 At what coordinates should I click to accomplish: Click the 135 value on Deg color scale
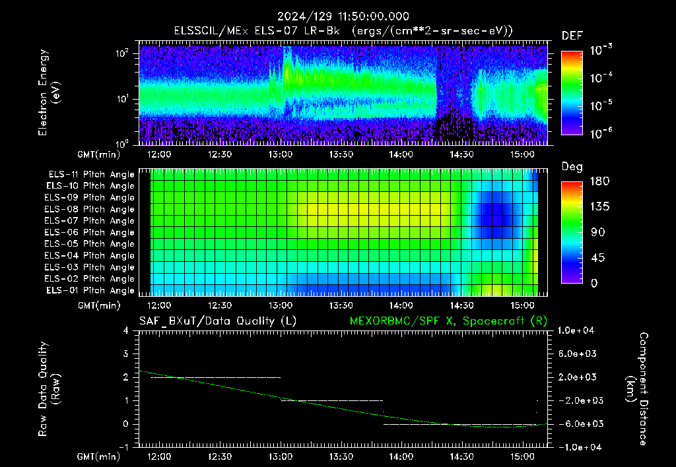[x=600, y=207]
